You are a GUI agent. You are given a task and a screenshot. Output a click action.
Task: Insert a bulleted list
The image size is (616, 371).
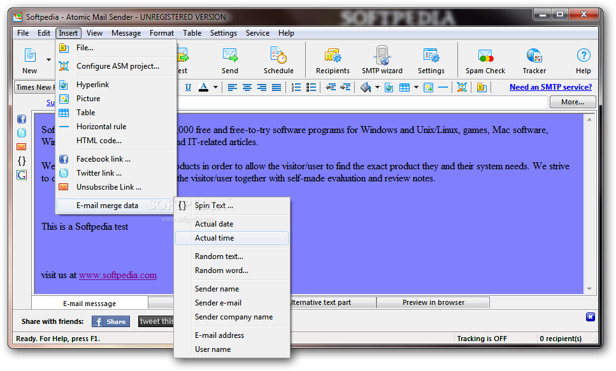click(311, 87)
